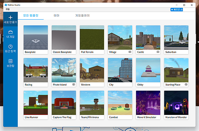Select the Team/FFA Arena template thumbnail
Screen dimensions: 199x131
click(x=92, y=103)
